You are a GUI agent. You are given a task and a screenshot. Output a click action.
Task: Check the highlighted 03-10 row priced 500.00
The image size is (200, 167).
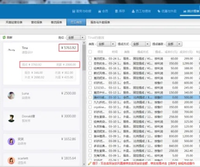click(x=90, y=98)
